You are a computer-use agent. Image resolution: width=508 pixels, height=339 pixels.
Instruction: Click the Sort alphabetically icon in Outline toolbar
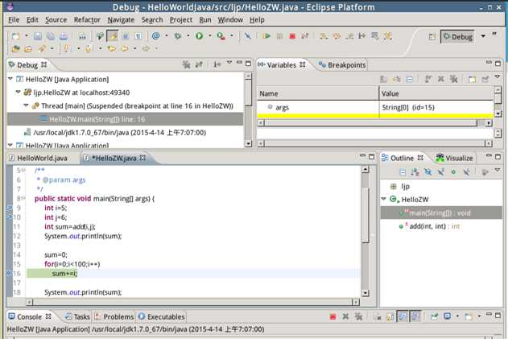[x=415, y=172]
